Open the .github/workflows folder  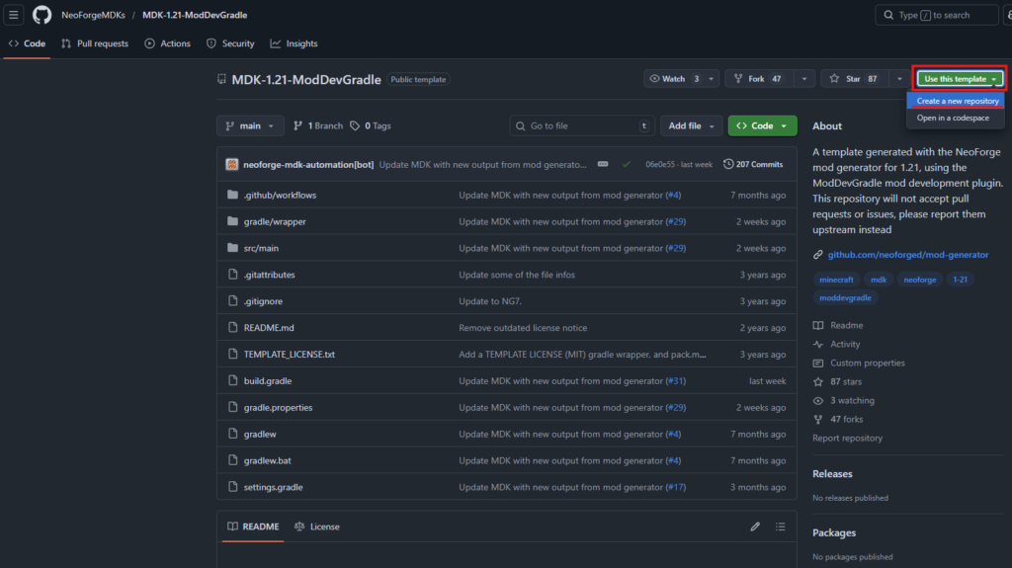(280, 196)
